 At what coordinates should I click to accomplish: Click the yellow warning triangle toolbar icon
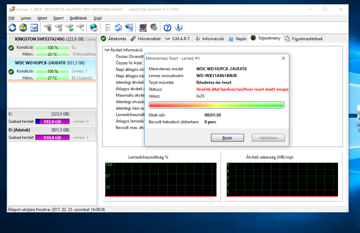[23, 27]
